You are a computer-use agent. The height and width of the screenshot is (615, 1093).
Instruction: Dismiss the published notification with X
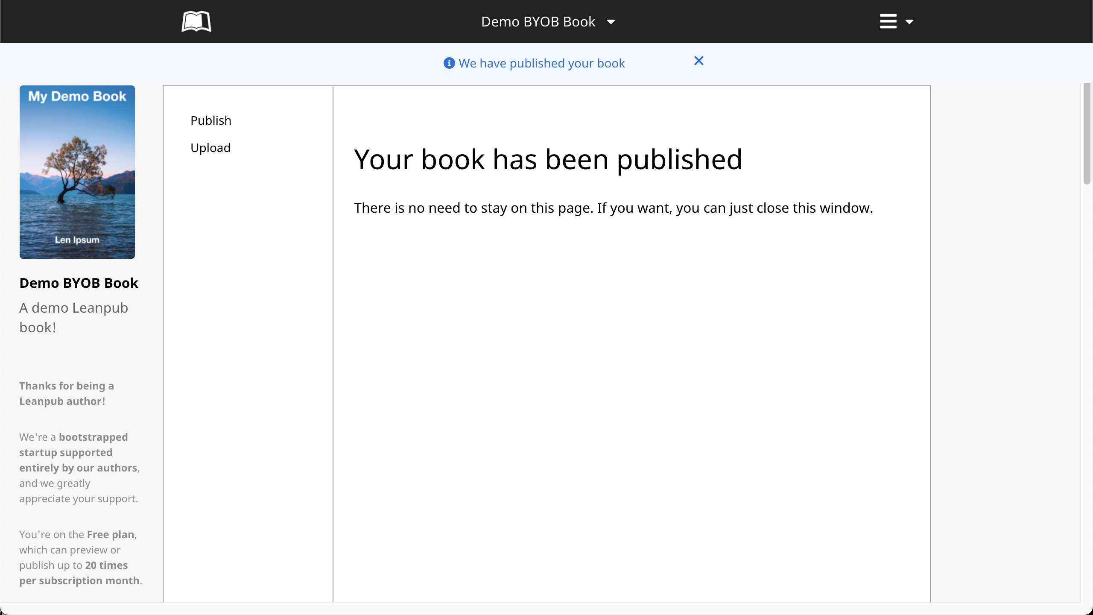pyautogui.click(x=698, y=61)
